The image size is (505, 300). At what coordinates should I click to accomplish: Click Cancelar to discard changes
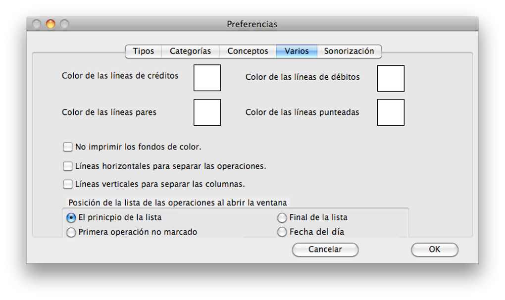tap(325, 250)
